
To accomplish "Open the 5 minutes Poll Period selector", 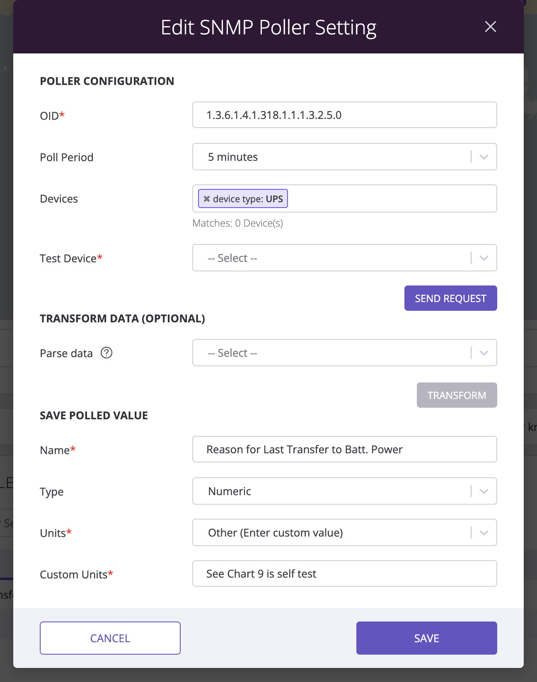I will pyautogui.click(x=345, y=157).
